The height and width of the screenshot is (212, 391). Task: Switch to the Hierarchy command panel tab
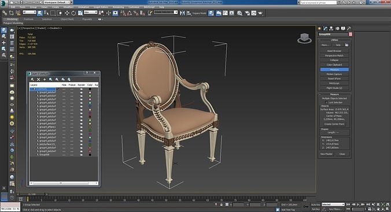click(x=331, y=28)
